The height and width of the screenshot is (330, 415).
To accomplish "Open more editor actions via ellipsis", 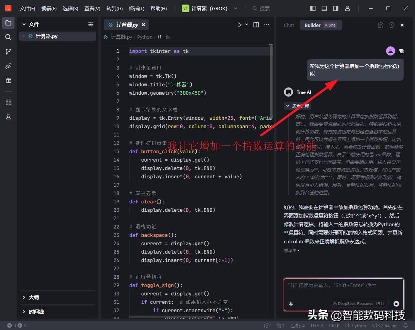I will [x=267, y=24].
